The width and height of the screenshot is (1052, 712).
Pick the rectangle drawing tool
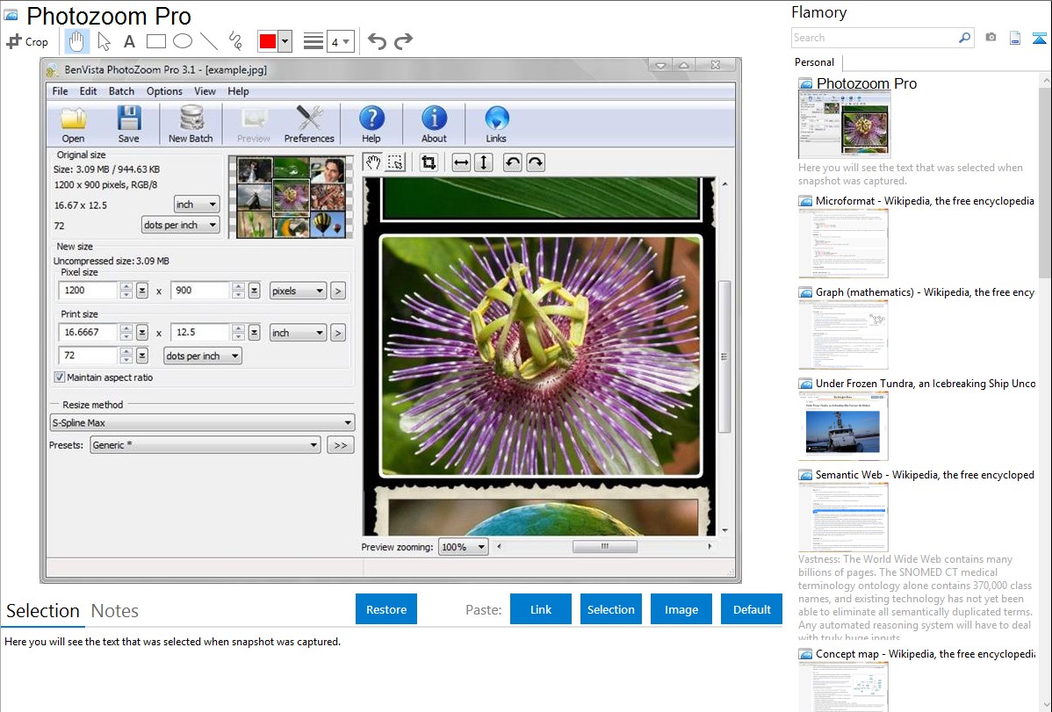click(155, 41)
